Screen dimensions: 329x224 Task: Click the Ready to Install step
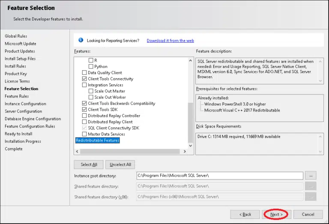click(18, 134)
